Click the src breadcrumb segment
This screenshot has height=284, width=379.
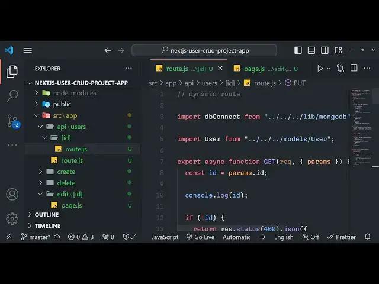click(153, 83)
